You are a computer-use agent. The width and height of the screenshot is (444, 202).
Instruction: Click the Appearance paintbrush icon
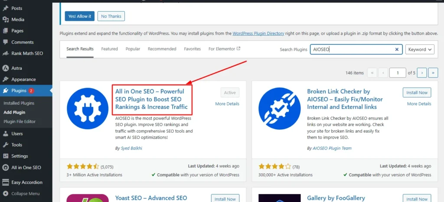5,79
